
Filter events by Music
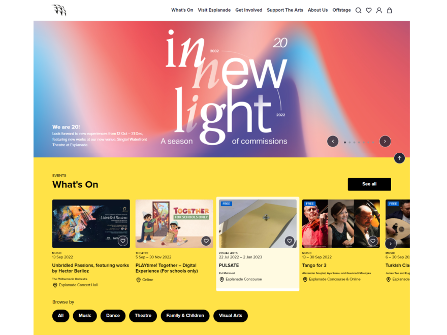(x=85, y=316)
